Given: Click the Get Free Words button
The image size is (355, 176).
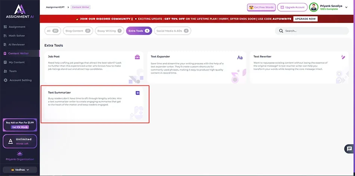Looking at the screenshot, I should tap(261, 7).
